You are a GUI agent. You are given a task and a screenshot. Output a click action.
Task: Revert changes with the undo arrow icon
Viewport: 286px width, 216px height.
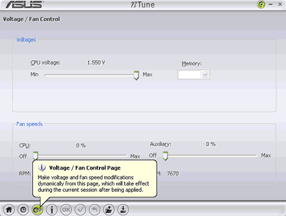(95, 209)
